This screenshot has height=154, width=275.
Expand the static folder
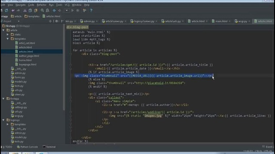[x=8, y=35]
